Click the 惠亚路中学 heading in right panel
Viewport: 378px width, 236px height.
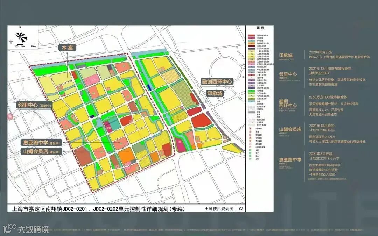290,160
